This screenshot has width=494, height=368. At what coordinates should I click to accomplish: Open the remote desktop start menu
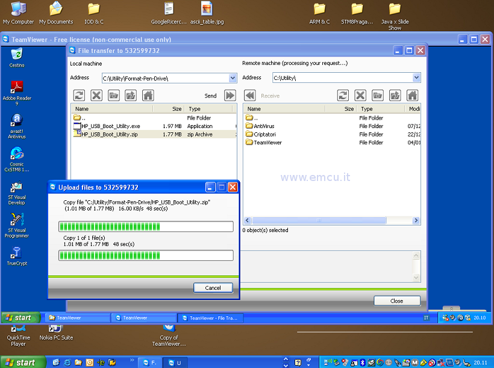point(21,318)
